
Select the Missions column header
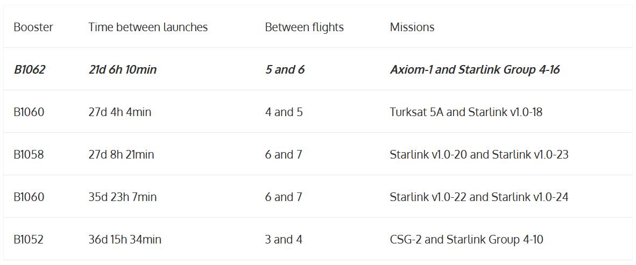click(x=412, y=27)
